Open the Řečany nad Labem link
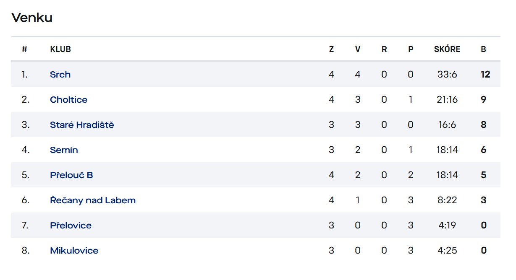The image size is (516, 280). [93, 200]
